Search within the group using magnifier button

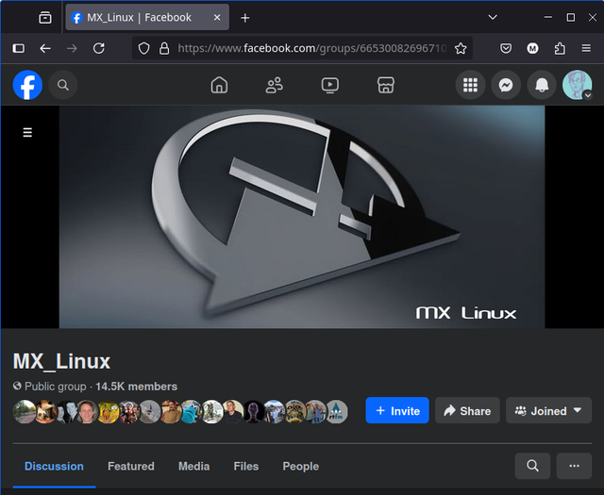click(x=532, y=466)
